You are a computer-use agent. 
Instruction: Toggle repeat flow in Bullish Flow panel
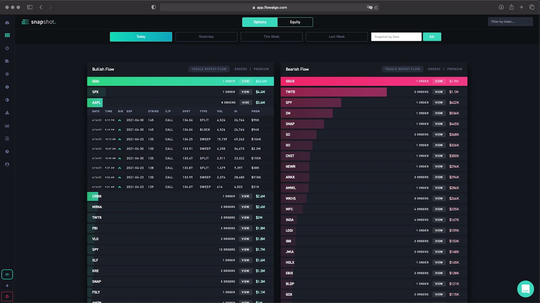(209, 69)
